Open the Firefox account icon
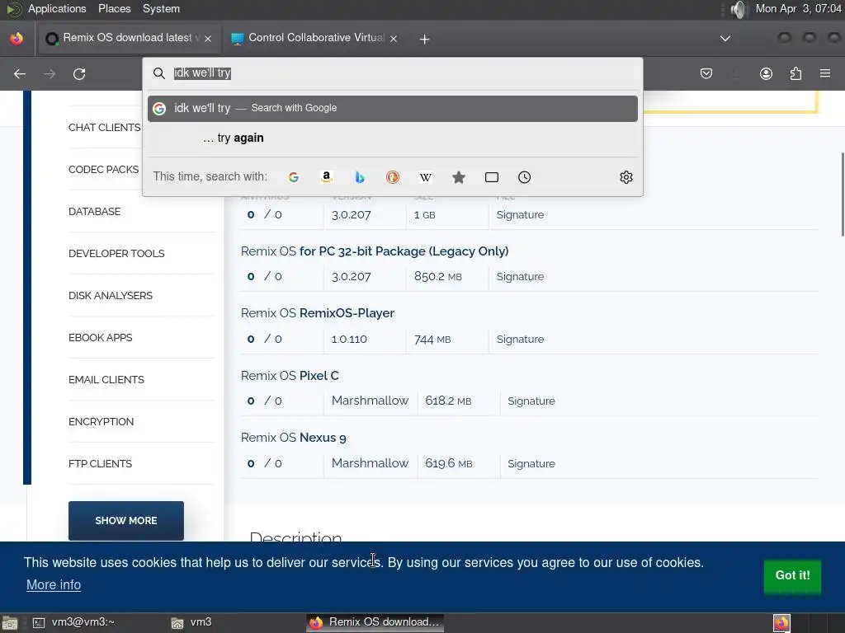845x633 pixels. 766,73
